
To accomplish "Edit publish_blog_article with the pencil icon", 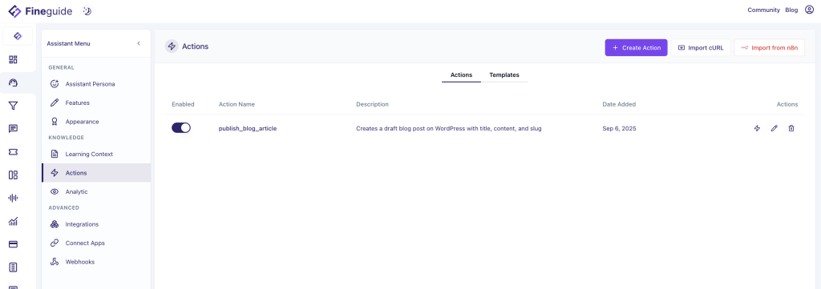I will tap(774, 128).
